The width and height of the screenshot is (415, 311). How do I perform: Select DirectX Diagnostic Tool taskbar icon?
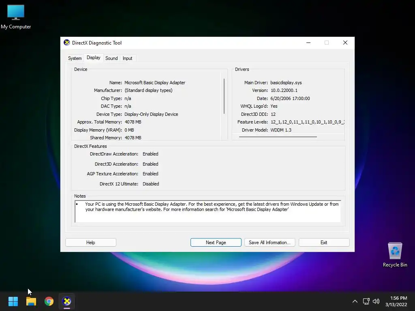[67, 301]
